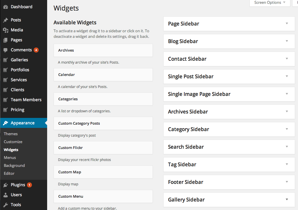Click the Posts pushpin icon
This screenshot has height=210, width=298.
[x=6, y=20]
